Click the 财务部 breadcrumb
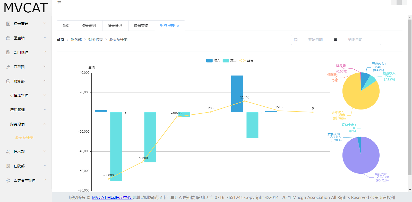 76,40
